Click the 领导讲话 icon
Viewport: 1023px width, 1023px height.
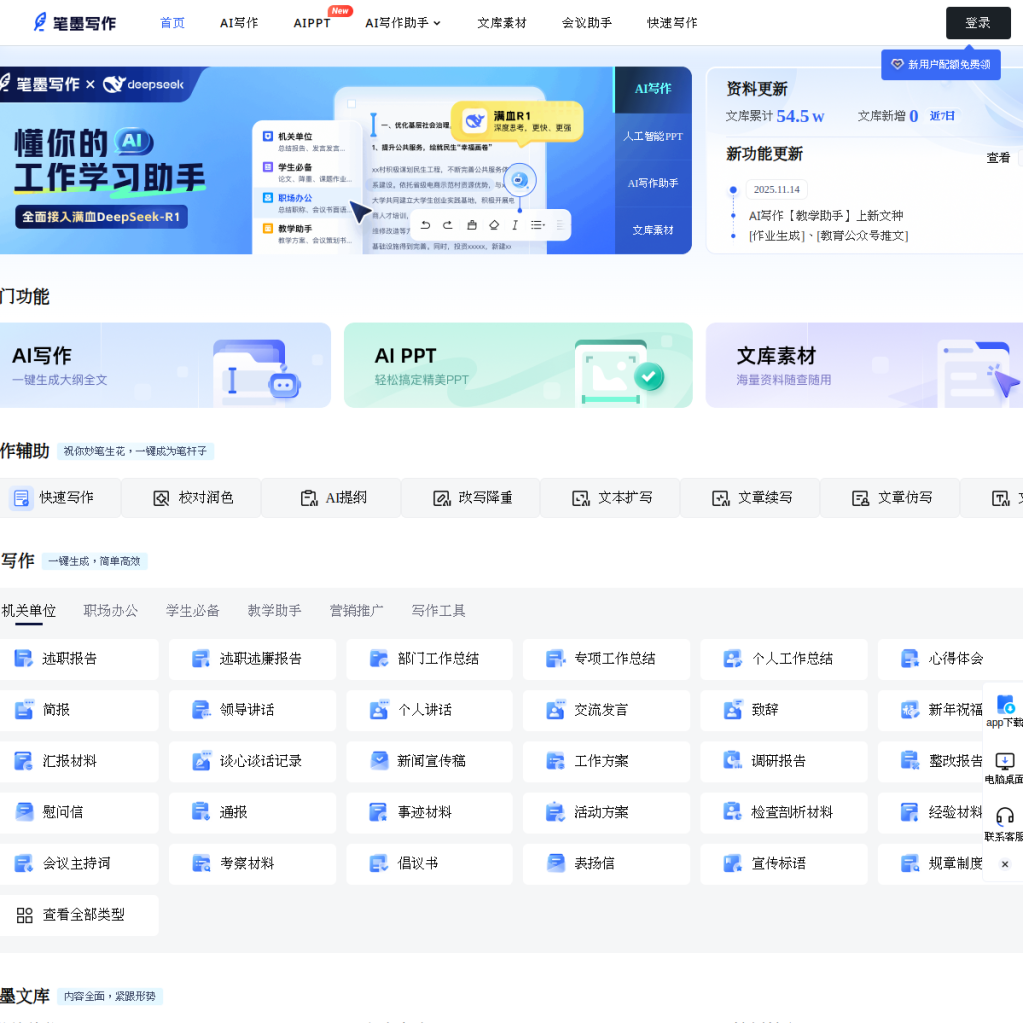(x=200, y=710)
